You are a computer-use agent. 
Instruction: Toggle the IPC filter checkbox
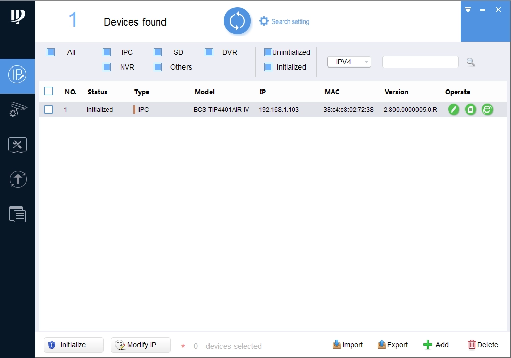point(107,52)
